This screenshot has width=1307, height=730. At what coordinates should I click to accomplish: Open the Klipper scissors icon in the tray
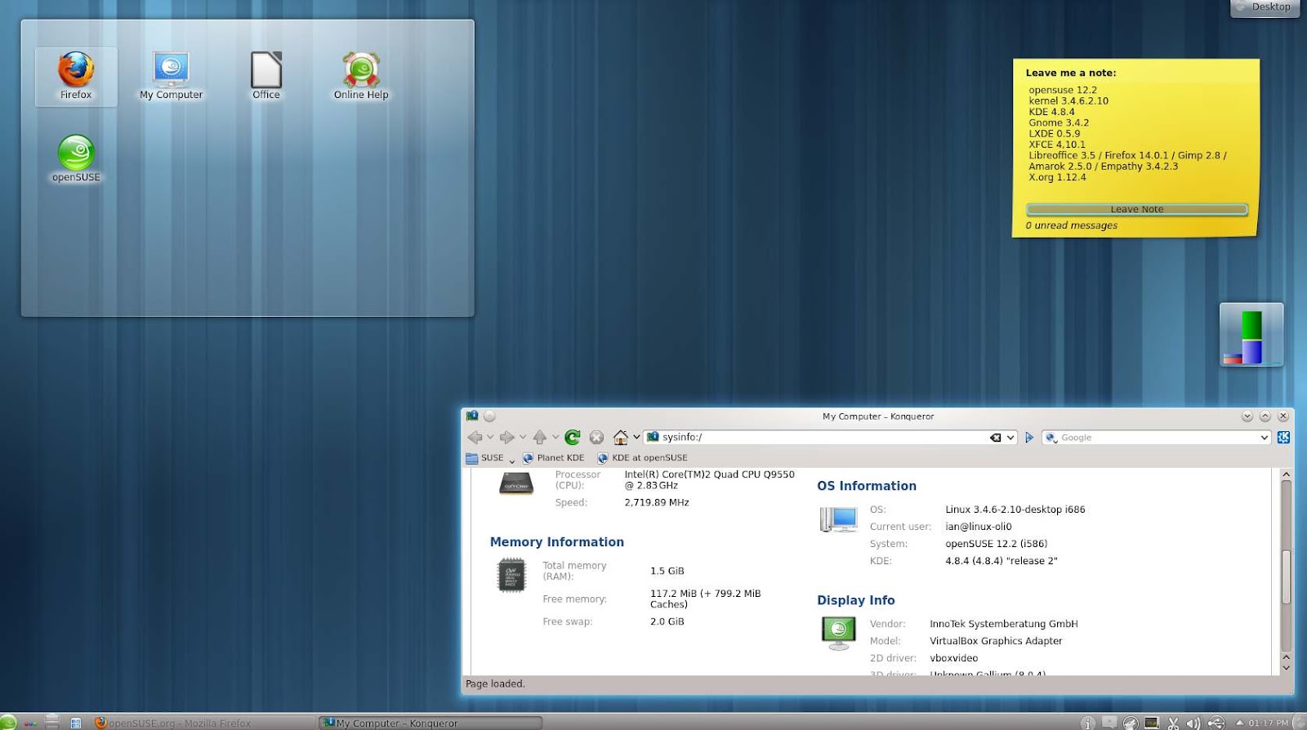[1173, 723]
